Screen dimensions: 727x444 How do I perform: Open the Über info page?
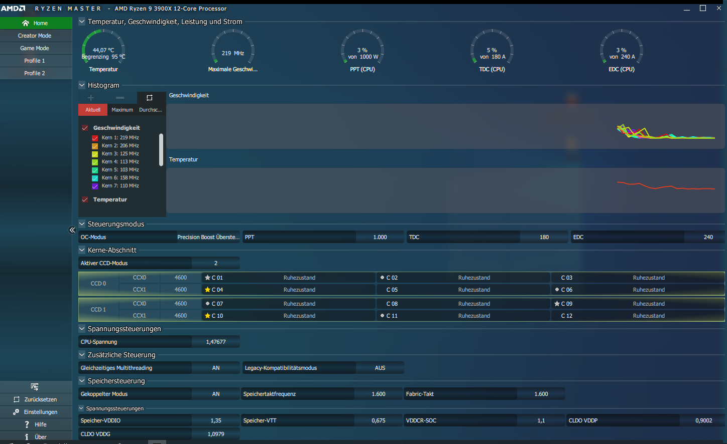(36, 437)
